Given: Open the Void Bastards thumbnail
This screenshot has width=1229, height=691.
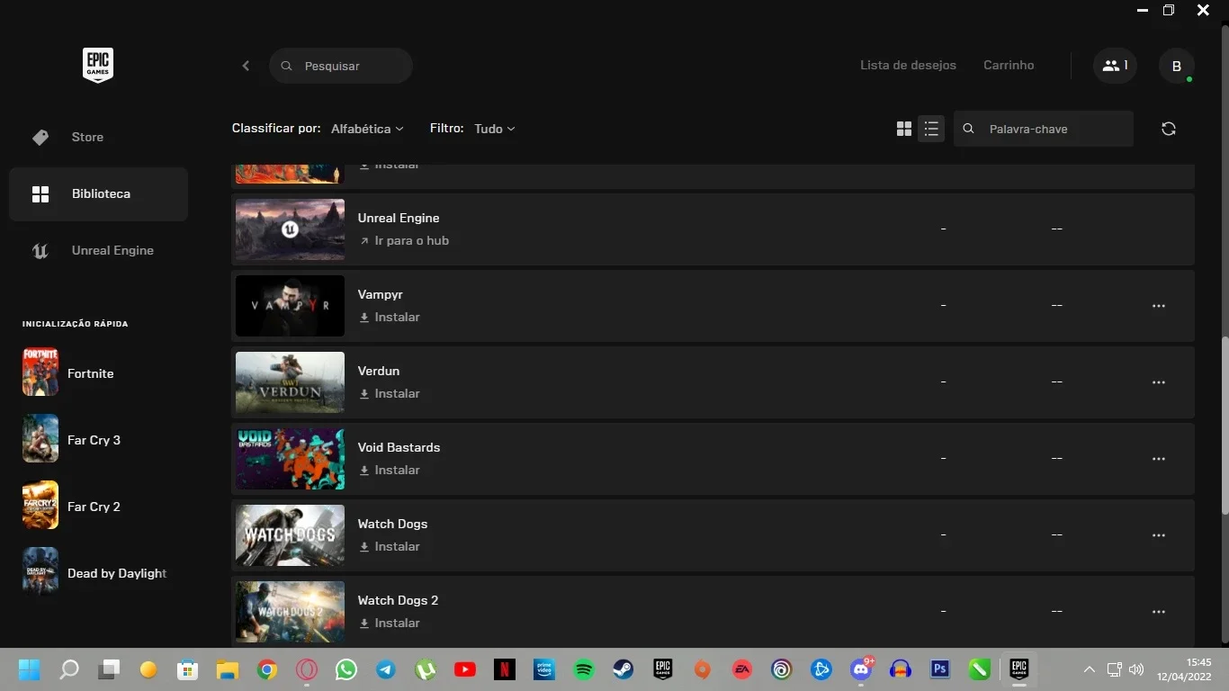Looking at the screenshot, I should tap(290, 459).
